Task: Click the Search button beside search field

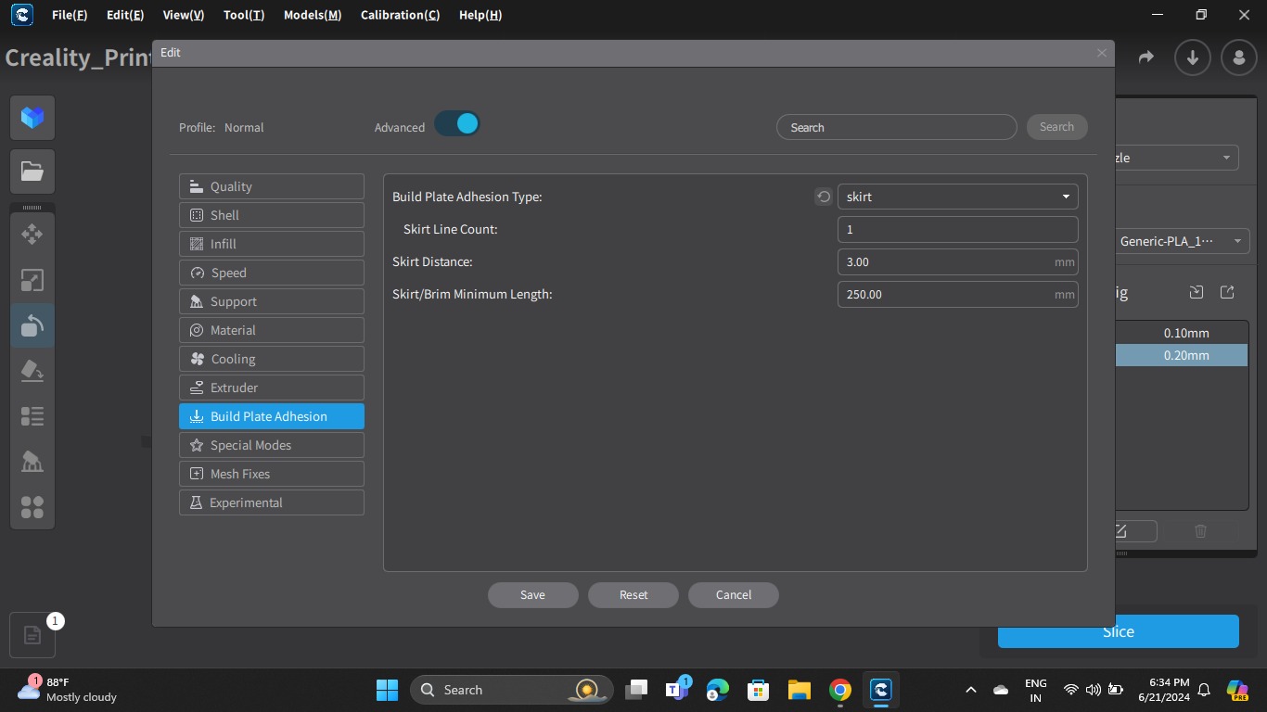Action: 1056,127
